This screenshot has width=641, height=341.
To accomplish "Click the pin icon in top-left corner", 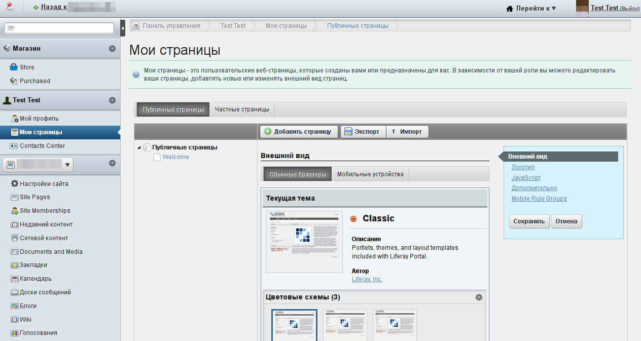I will 9,7.
